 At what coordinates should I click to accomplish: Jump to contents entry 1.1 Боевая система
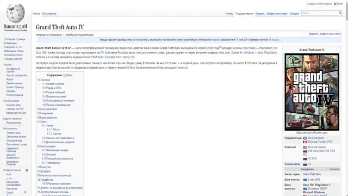(53, 84)
